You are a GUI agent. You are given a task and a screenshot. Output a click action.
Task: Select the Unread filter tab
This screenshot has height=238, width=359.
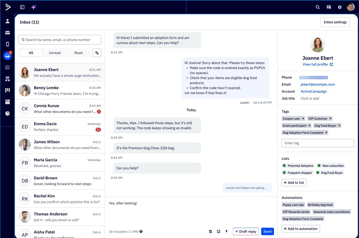[x=55, y=53]
